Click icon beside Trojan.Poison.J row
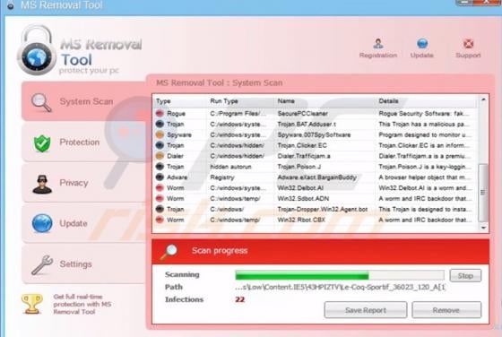 [x=160, y=167]
